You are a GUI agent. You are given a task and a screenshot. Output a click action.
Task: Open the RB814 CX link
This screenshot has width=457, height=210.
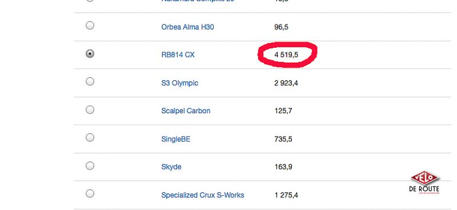(x=178, y=55)
